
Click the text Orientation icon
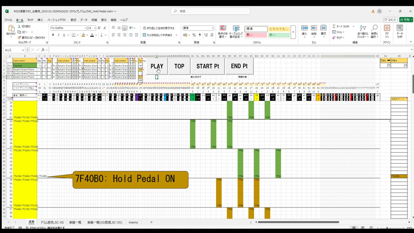pyautogui.click(x=131, y=28)
